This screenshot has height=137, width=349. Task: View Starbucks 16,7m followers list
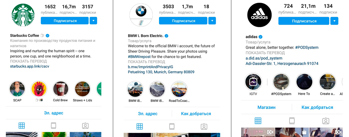(x=68, y=9)
